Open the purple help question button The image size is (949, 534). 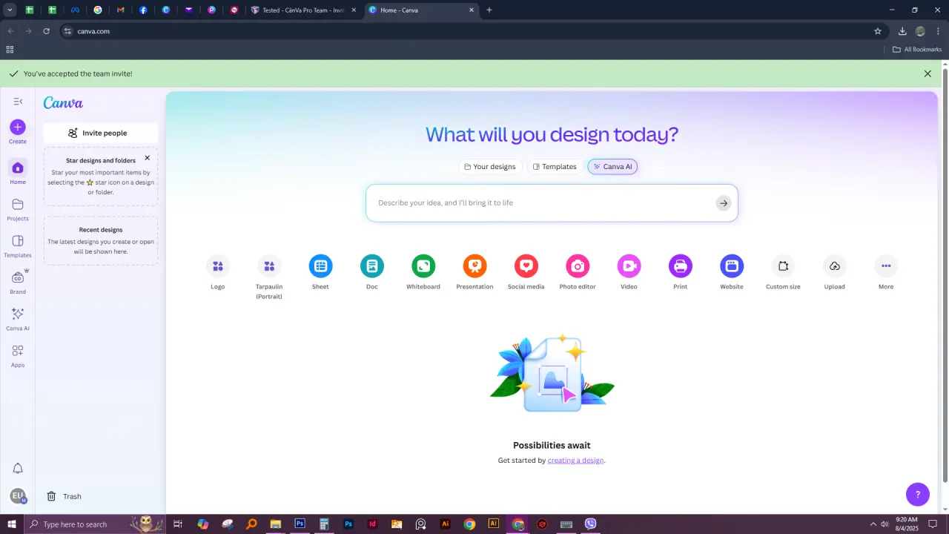(x=918, y=495)
